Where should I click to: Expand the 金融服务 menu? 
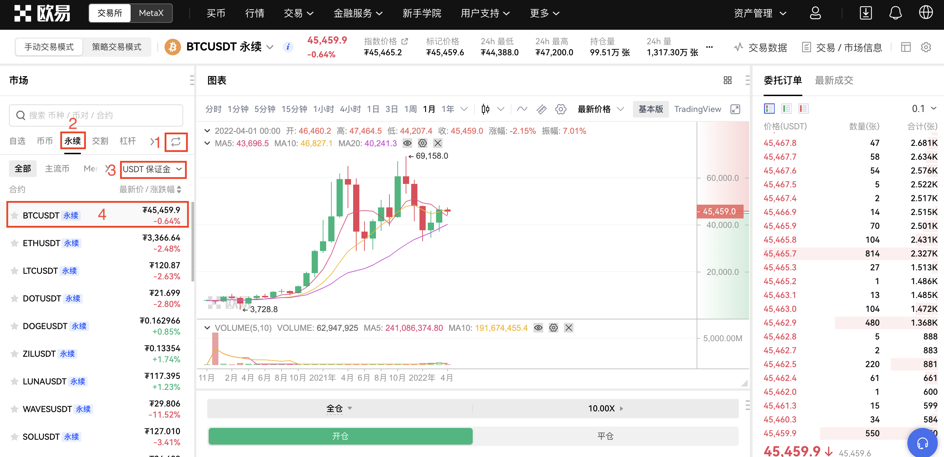[358, 13]
